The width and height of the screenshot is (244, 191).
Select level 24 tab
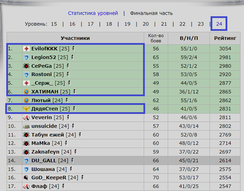pos(219,24)
